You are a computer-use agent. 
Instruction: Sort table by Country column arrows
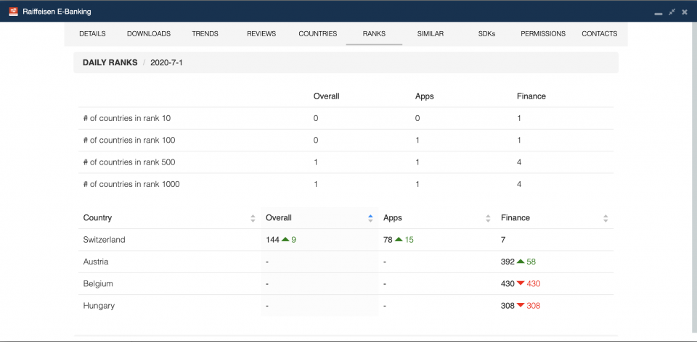[x=253, y=218]
